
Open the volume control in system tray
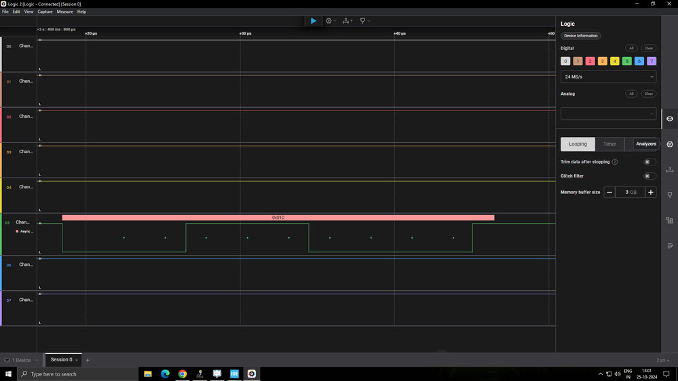tap(618, 374)
